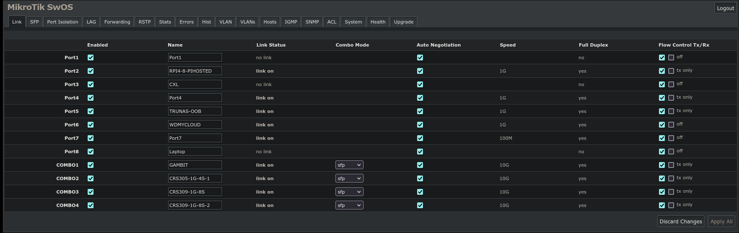Go to the SFP tab
The height and width of the screenshot is (233, 739).
click(x=34, y=22)
